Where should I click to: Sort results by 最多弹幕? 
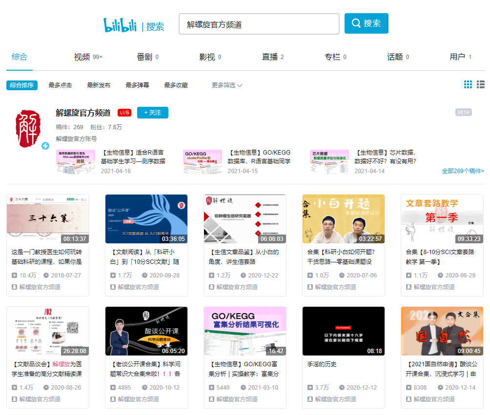(x=138, y=85)
